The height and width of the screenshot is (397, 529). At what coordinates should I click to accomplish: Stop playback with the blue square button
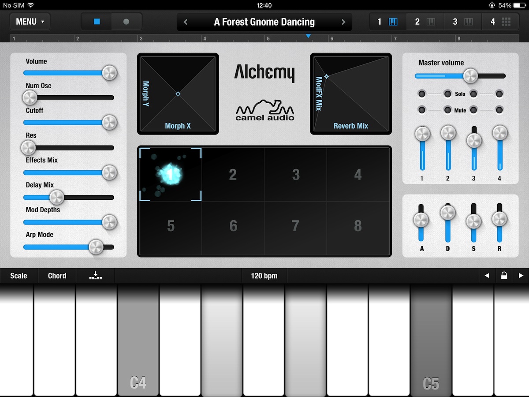(x=97, y=22)
